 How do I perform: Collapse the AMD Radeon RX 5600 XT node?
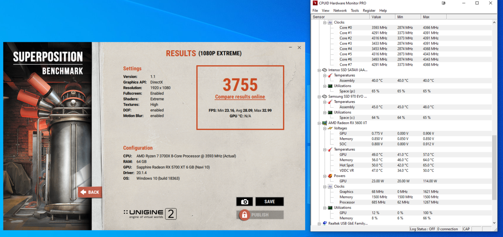[319, 123]
